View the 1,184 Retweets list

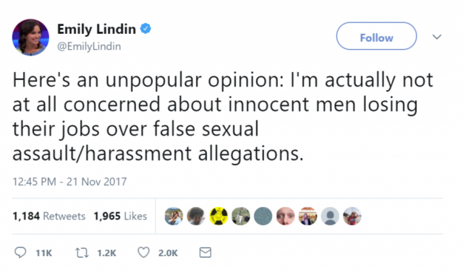[x=48, y=216]
